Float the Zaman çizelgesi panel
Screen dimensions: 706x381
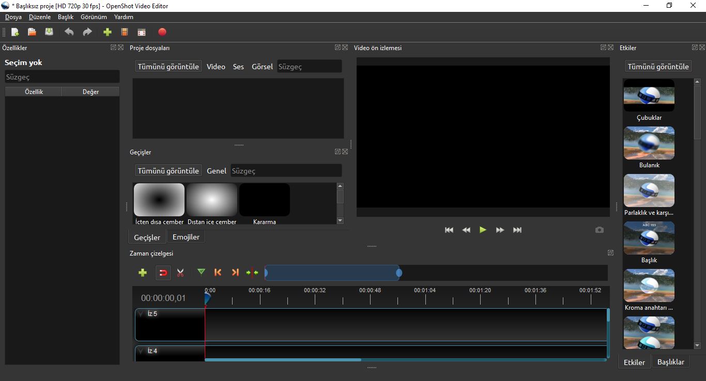611,253
